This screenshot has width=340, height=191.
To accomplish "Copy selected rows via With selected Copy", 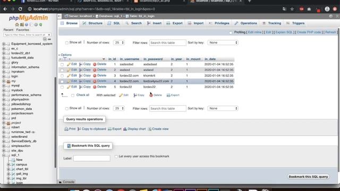I will click(x=139, y=95).
